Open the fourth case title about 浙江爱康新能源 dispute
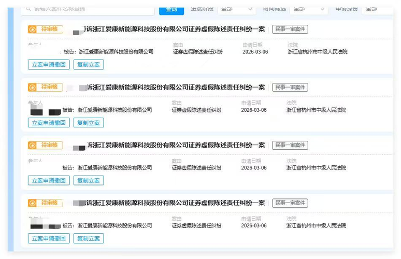401x259 pixels. (175, 203)
